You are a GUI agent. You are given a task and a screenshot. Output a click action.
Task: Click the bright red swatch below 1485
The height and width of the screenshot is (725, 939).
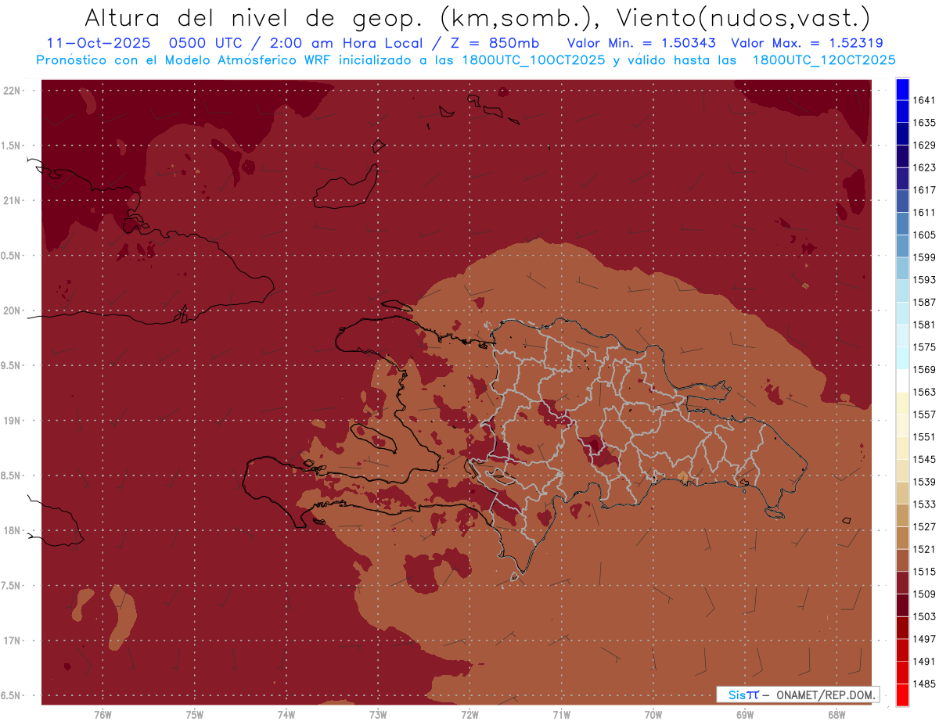coord(902,695)
